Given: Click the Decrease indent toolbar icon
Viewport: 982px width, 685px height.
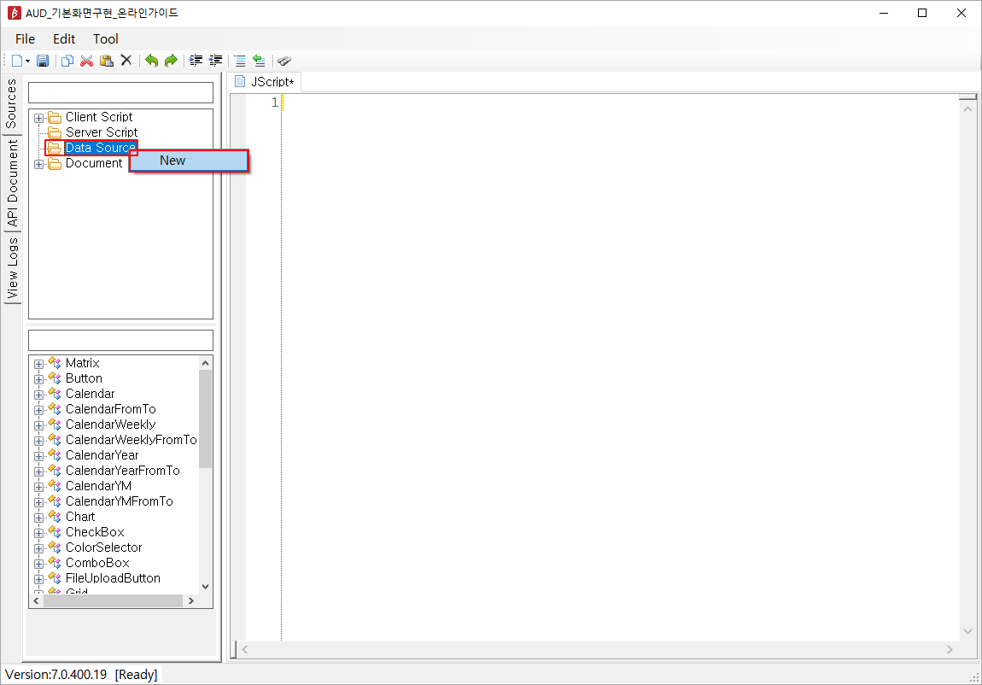Looking at the screenshot, I should pyautogui.click(x=215, y=61).
